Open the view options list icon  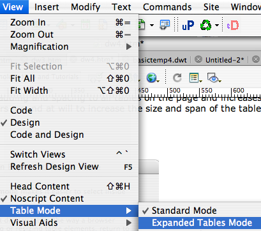pyautogui.click(x=194, y=78)
